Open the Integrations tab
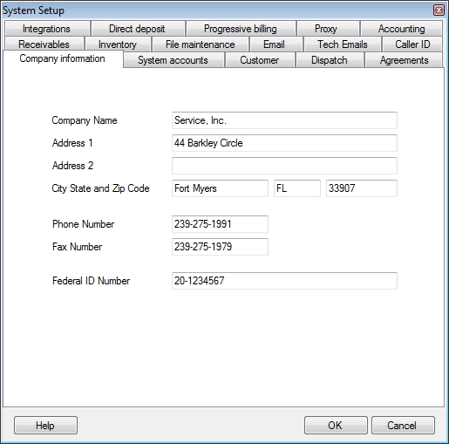This screenshot has height=444, width=449. point(47,29)
